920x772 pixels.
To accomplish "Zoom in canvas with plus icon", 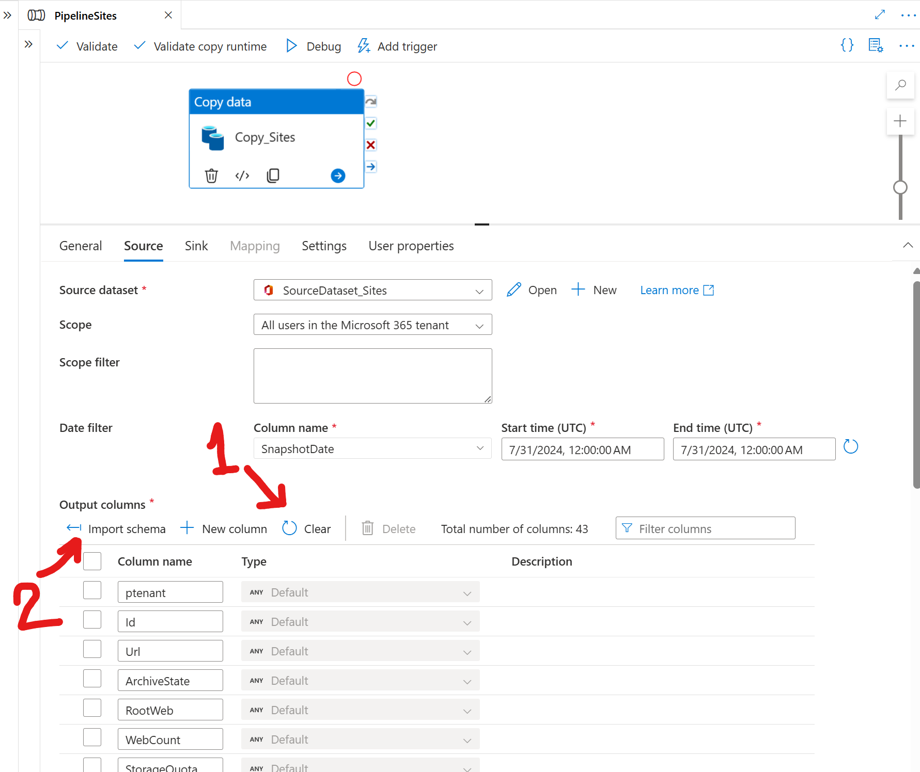I will [900, 121].
